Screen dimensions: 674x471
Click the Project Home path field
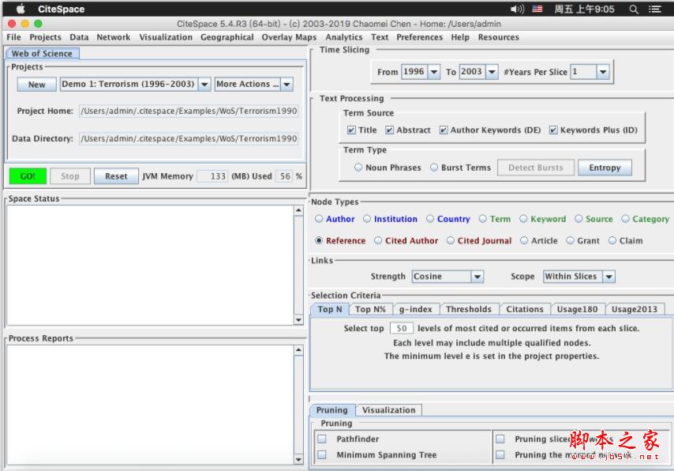coord(189,111)
